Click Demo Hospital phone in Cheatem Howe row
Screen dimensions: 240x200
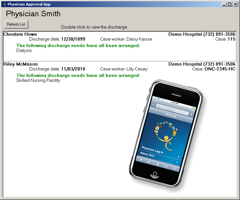coord(202,34)
